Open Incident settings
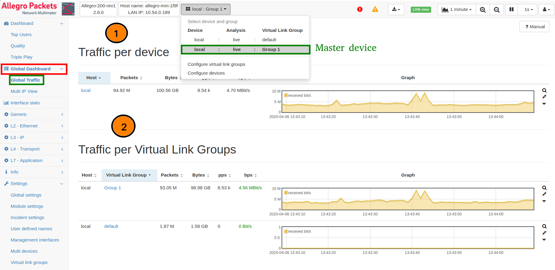555x270 pixels. (x=27, y=218)
